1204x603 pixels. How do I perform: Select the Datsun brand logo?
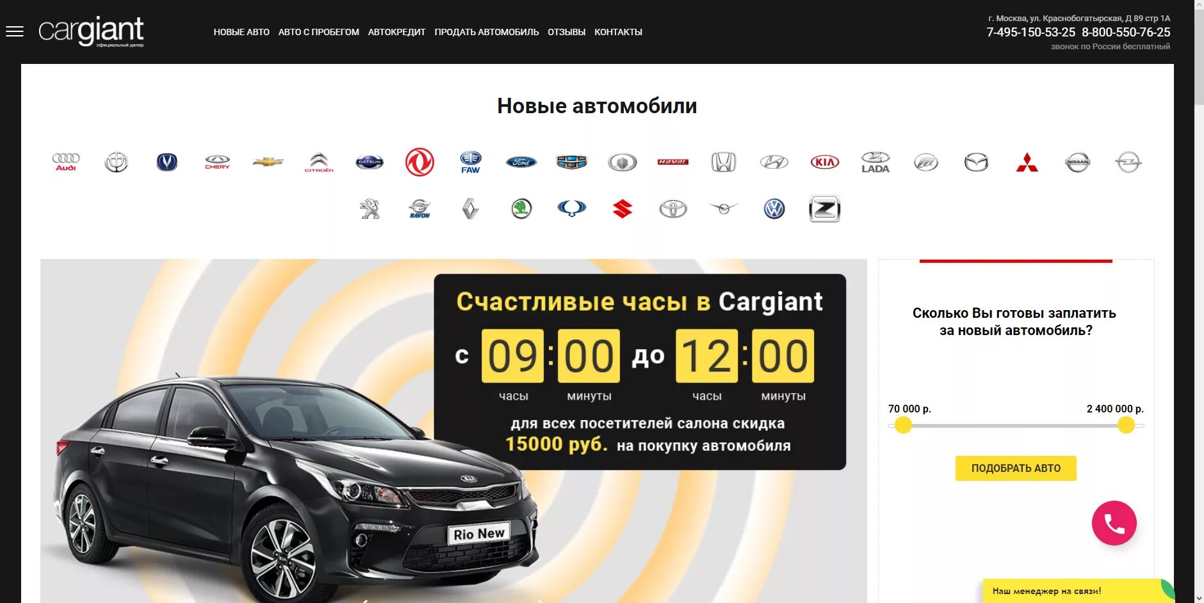pos(370,162)
